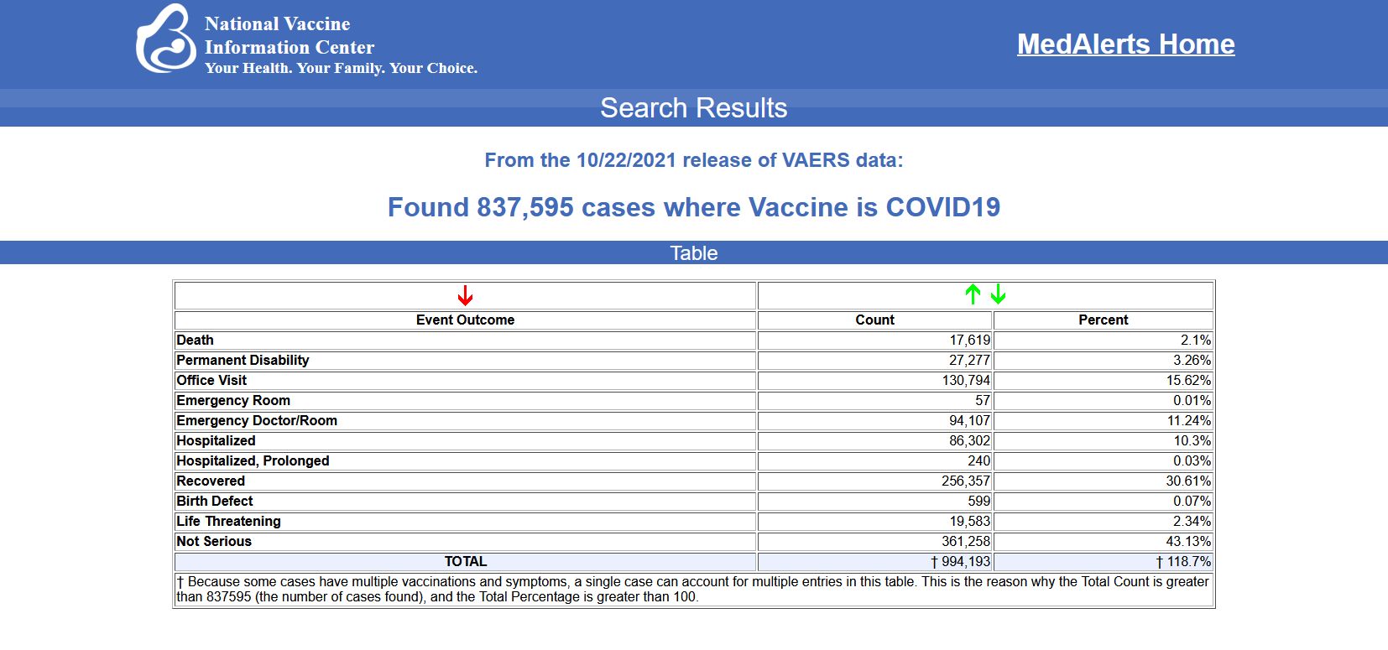Select the Office Visit count of 130,794
Viewport: 1388px width, 650px height.
[x=965, y=380]
